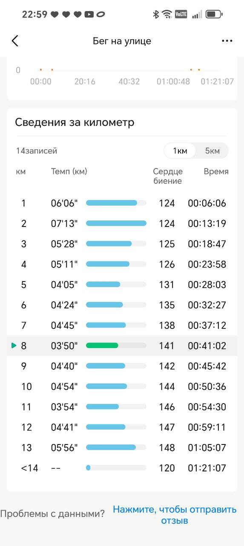Tap the 01:00:48 time marker on the chart
The height and width of the screenshot is (546, 244).
point(173,81)
